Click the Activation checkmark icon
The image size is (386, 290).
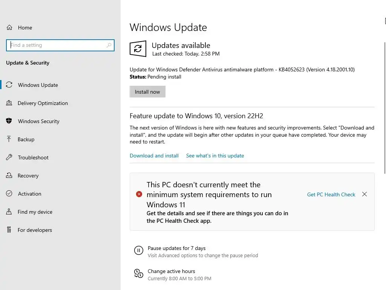pos(9,194)
